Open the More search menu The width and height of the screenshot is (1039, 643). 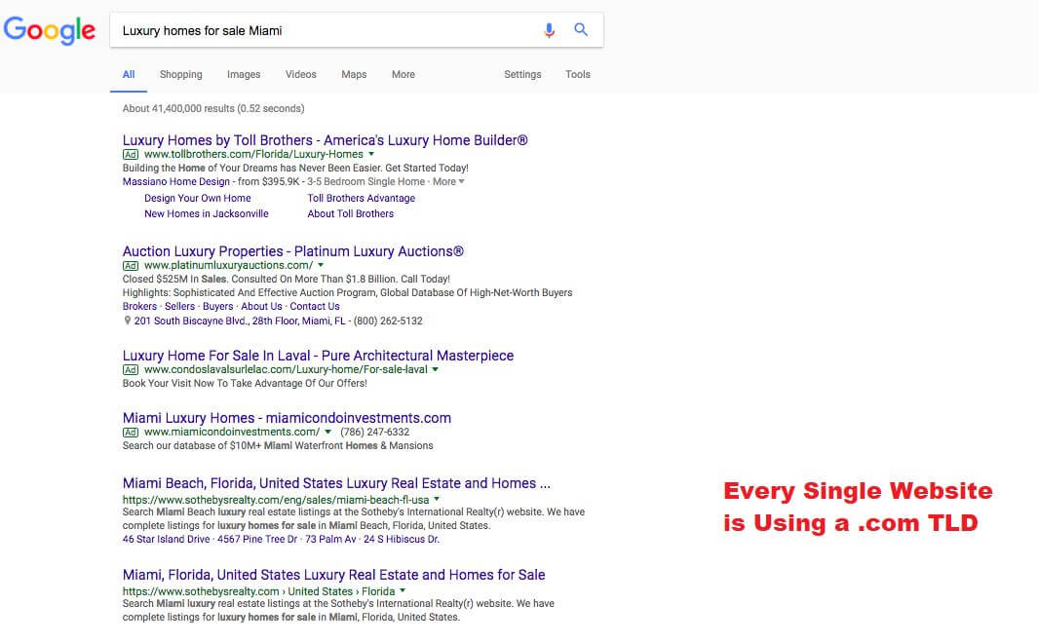click(x=403, y=74)
